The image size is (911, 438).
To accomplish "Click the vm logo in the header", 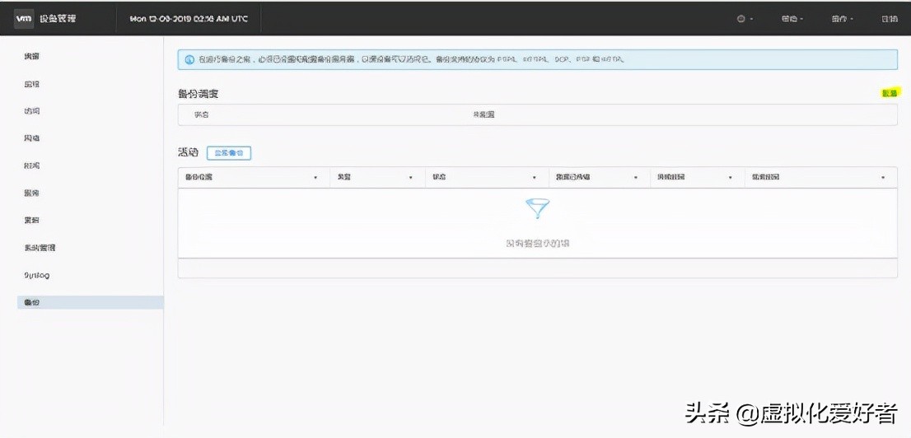I will pyautogui.click(x=24, y=19).
